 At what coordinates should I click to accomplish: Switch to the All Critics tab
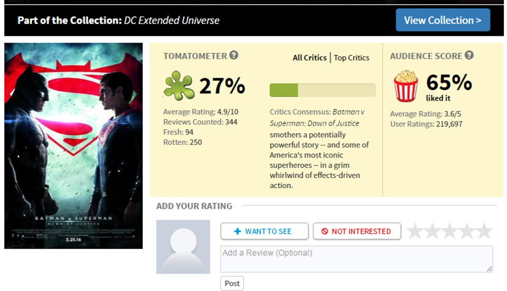(x=309, y=57)
